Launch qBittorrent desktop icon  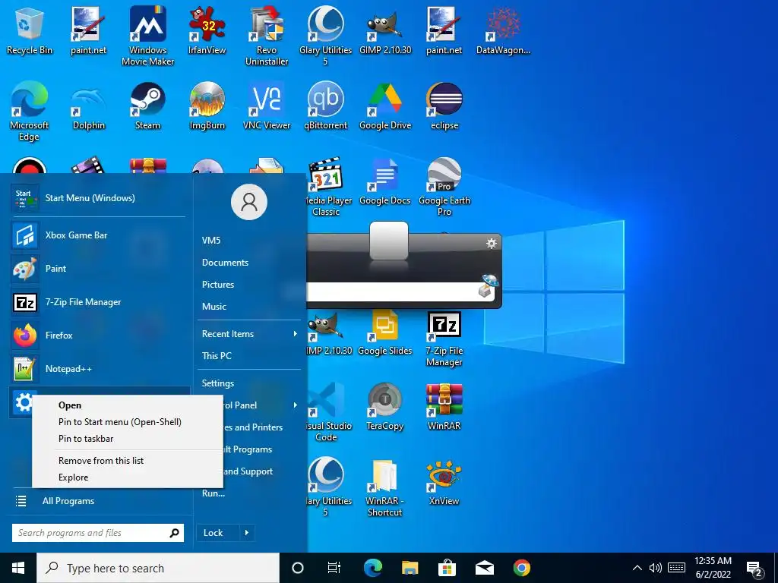(x=325, y=106)
